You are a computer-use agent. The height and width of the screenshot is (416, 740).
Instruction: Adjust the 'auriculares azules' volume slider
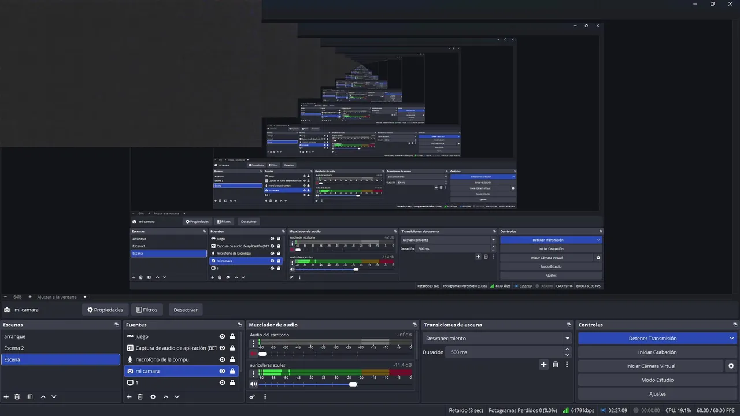[336, 384]
